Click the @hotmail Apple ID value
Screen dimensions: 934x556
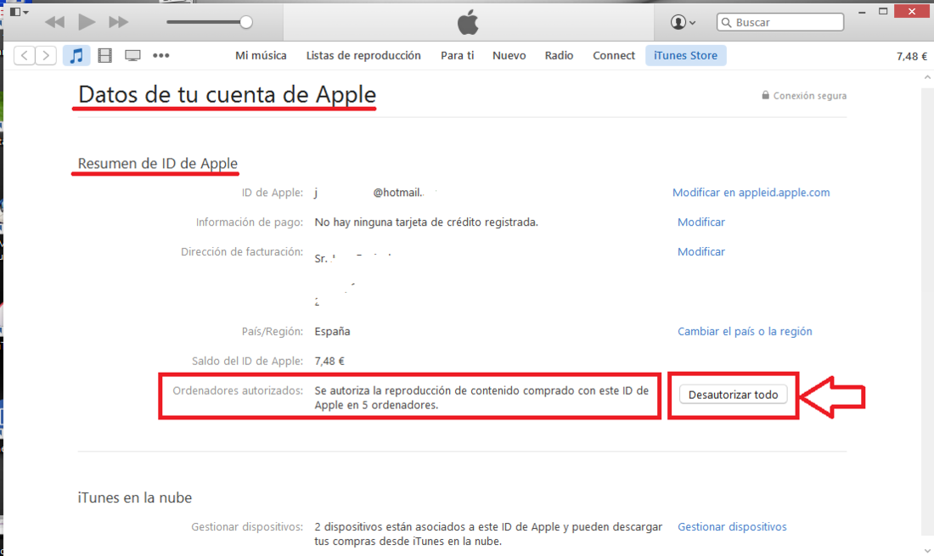coord(369,193)
